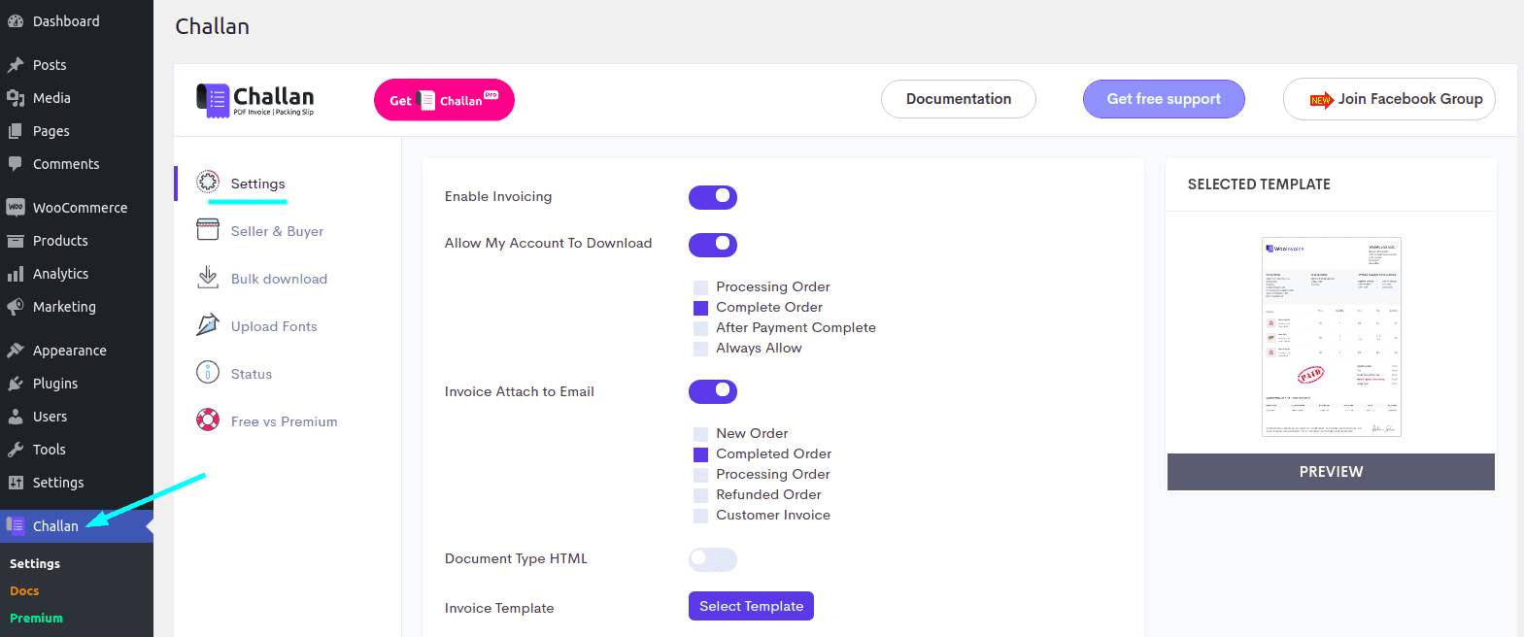Check After Payment Complete checkbox

click(700, 328)
